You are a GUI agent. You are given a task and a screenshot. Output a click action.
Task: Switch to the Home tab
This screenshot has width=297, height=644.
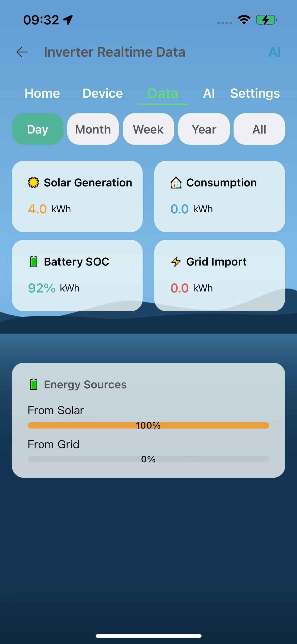pyautogui.click(x=42, y=93)
